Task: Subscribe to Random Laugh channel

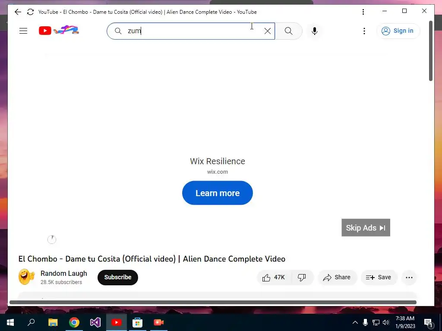Action: pyautogui.click(x=117, y=277)
